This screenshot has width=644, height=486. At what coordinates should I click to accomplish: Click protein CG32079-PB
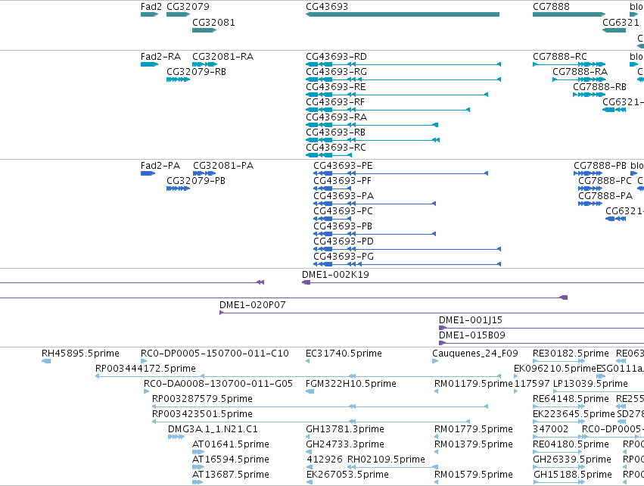(x=178, y=188)
